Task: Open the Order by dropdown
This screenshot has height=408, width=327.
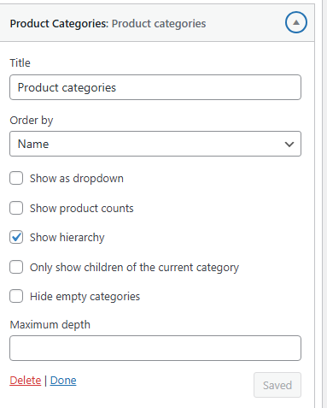Action: click(x=155, y=144)
